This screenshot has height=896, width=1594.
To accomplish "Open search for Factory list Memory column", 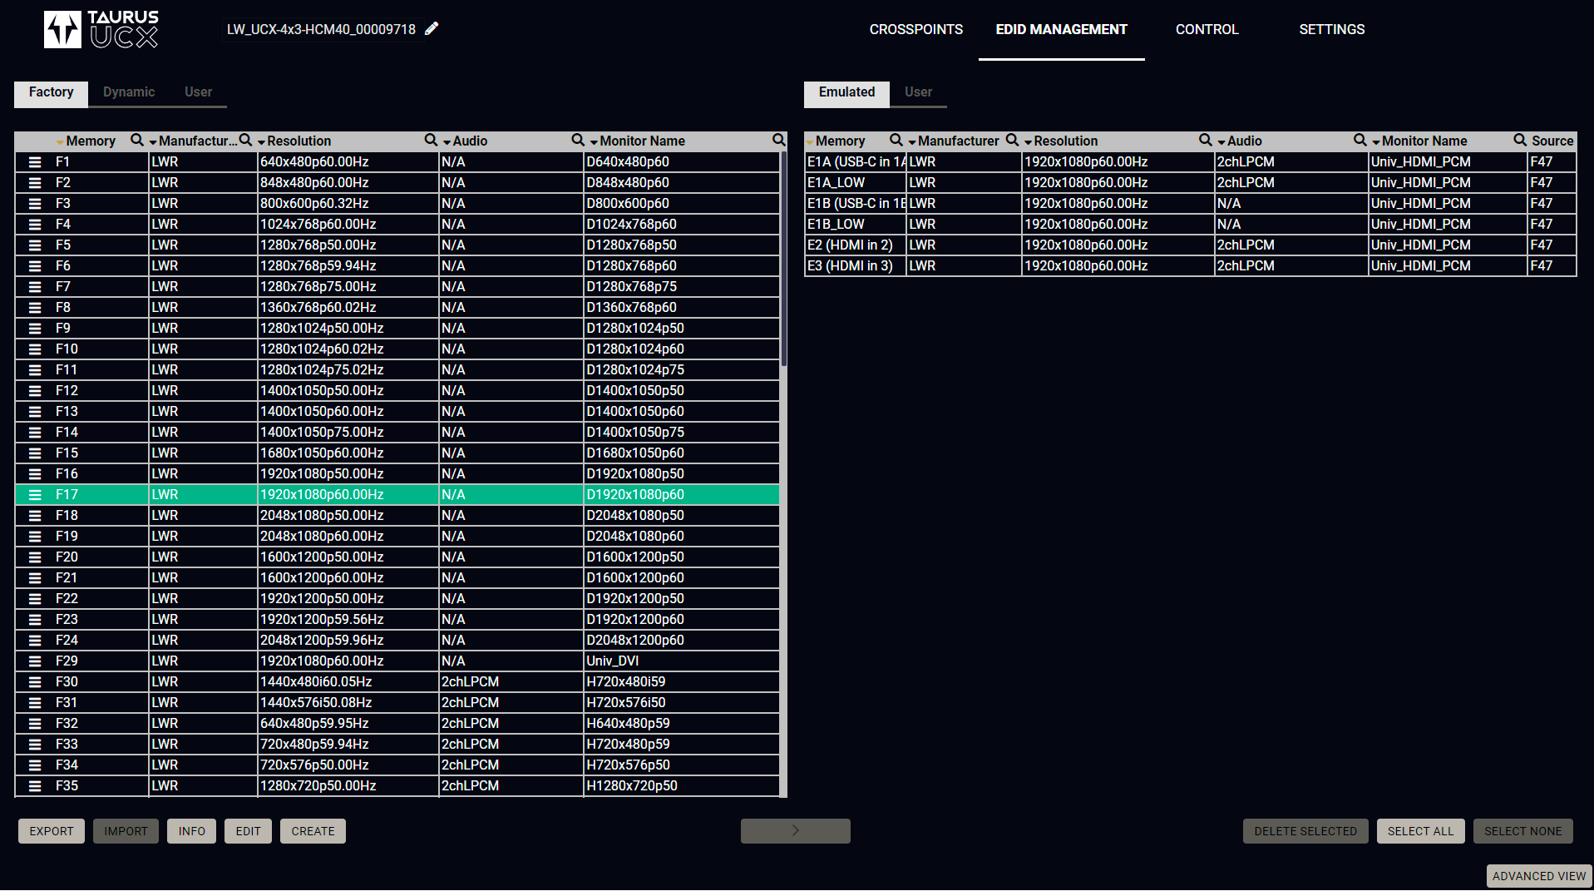I will (x=137, y=141).
